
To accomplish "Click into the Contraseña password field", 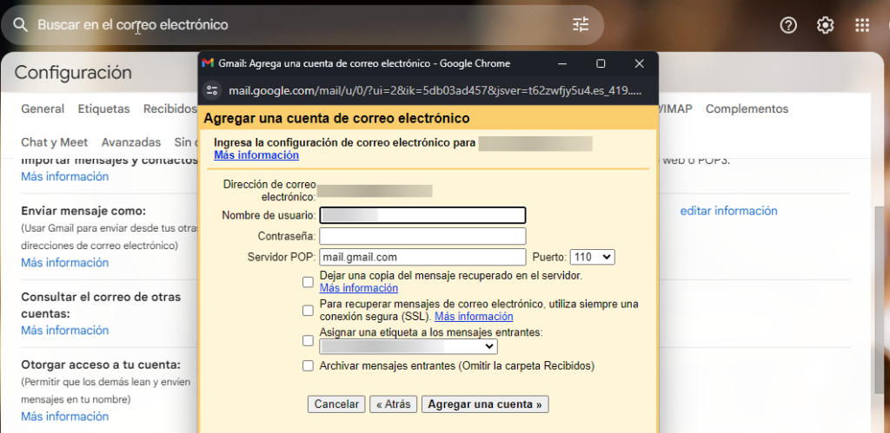I will click(x=422, y=236).
